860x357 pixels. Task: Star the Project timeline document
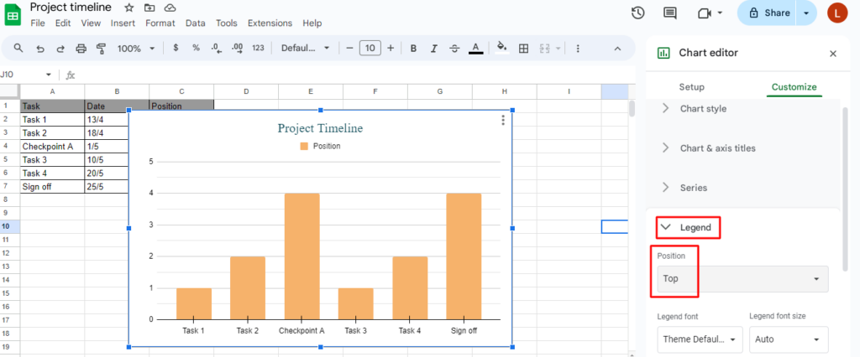(x=128, y=8)
